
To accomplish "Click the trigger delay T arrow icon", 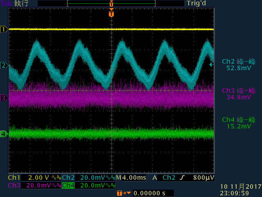I will pyautogui.click(x=124, y=193).
